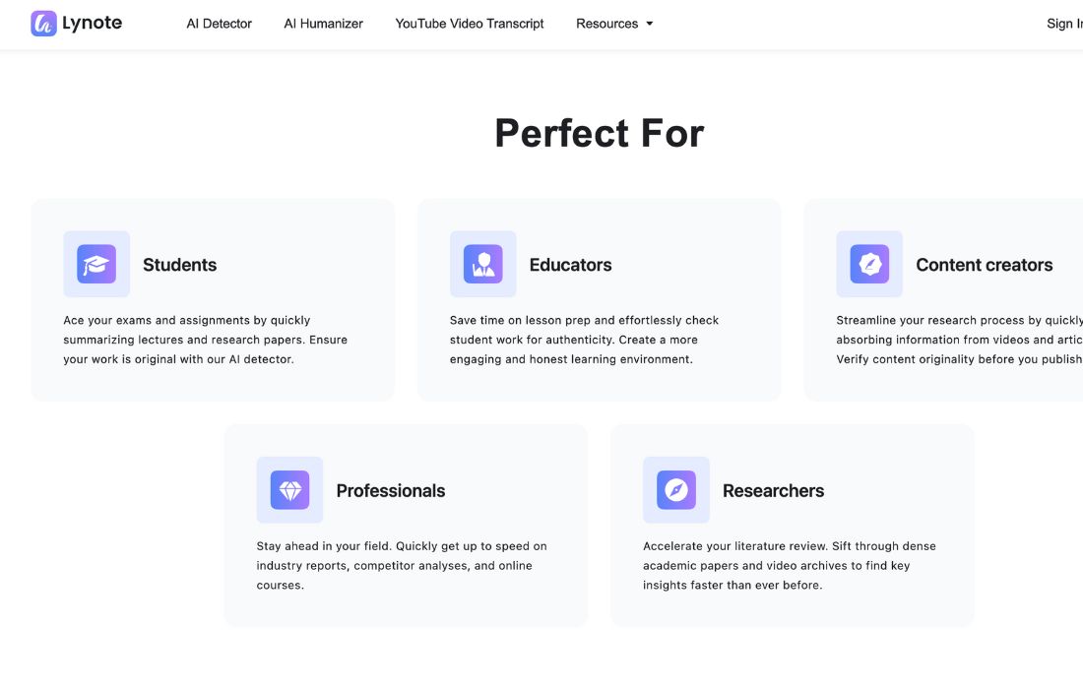Click the Educators teacher icon
1083x689 pixels.
tap(483, 264)
